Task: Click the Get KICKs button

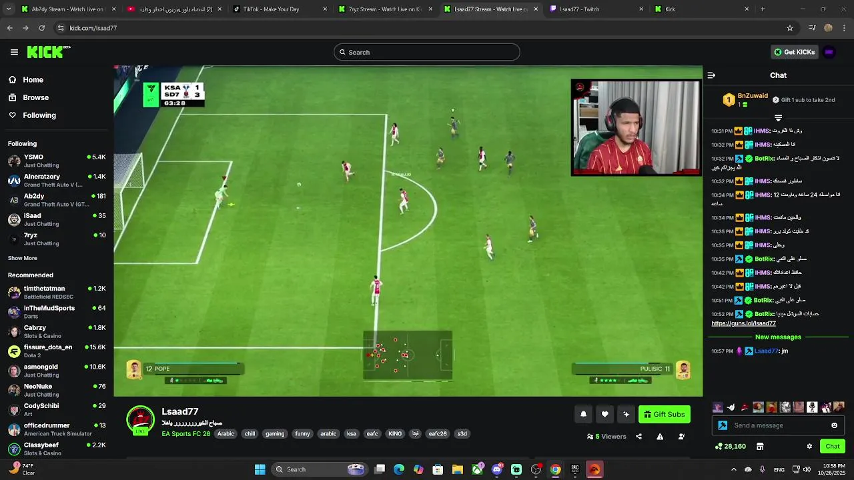Action: [x=794, y=52]
